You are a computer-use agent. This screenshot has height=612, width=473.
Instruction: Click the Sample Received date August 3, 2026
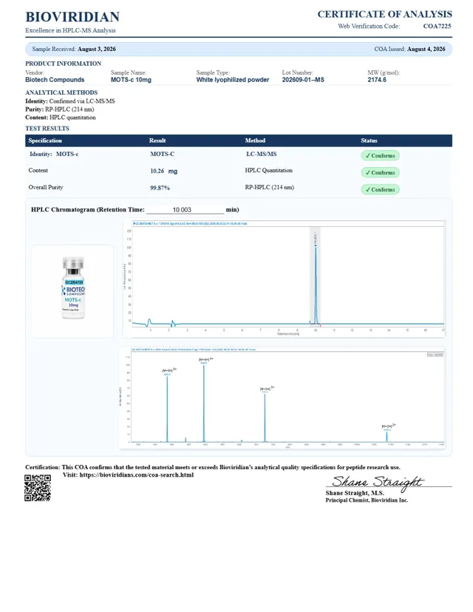[x=97, y=50]
